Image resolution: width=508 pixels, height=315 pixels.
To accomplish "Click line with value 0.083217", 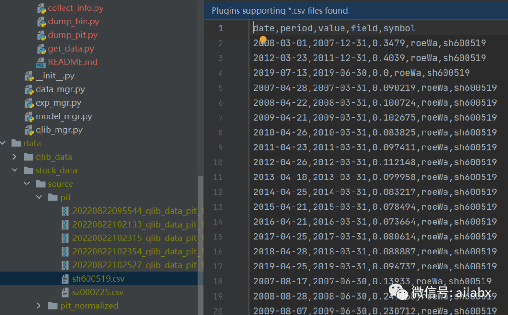I will click(x=375, y=192).
